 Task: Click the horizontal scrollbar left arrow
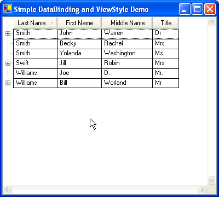tap(8, 190)
